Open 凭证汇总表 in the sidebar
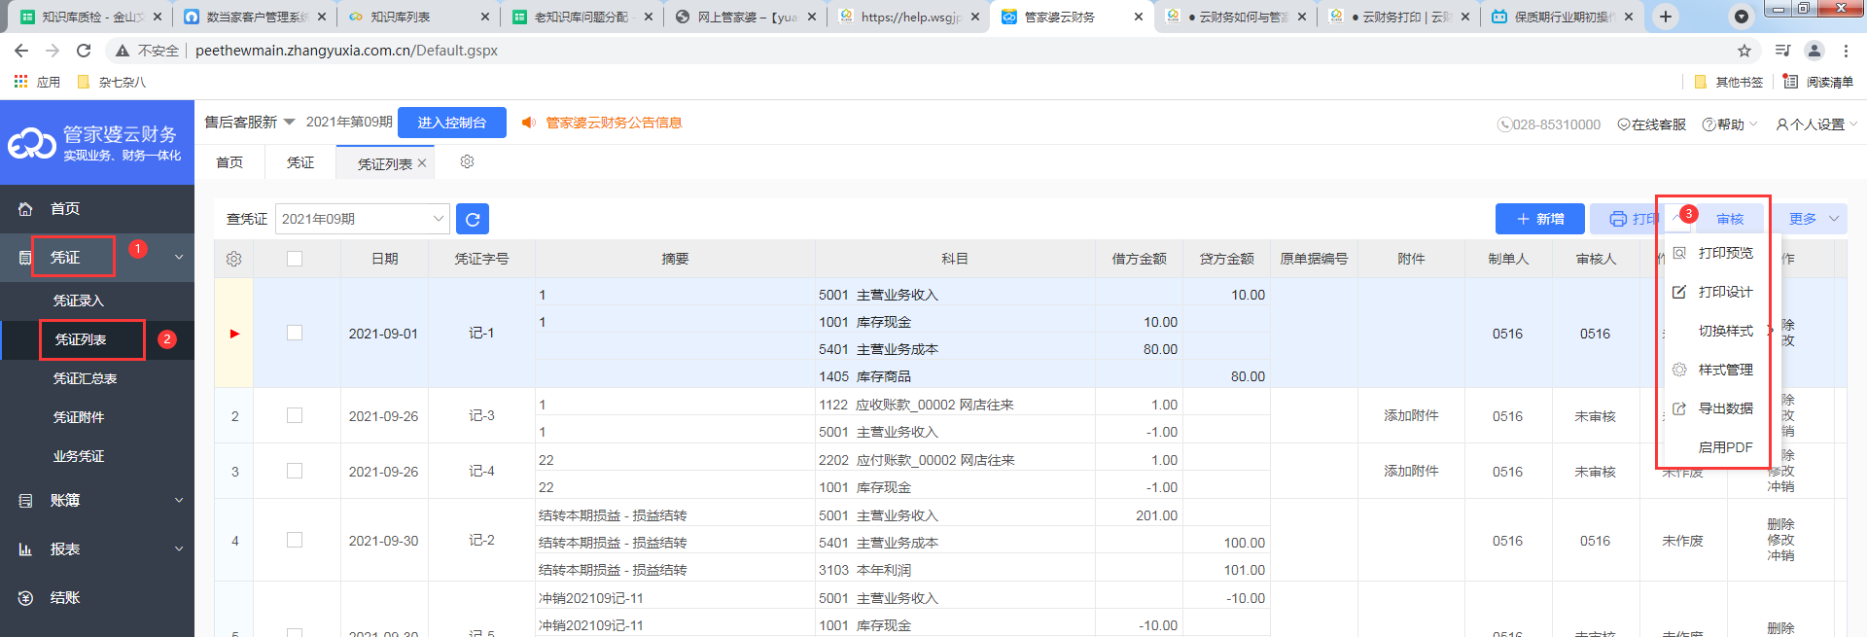The height and width of the screenshot is (637, 1867). click(x=85, y=378)
